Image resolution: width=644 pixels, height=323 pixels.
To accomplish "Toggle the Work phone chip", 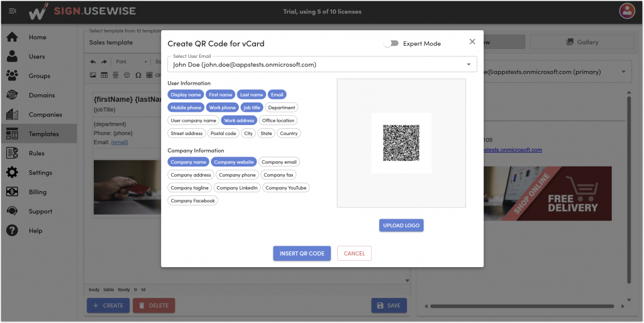I will pyautogui.click(x=222, y=107).
